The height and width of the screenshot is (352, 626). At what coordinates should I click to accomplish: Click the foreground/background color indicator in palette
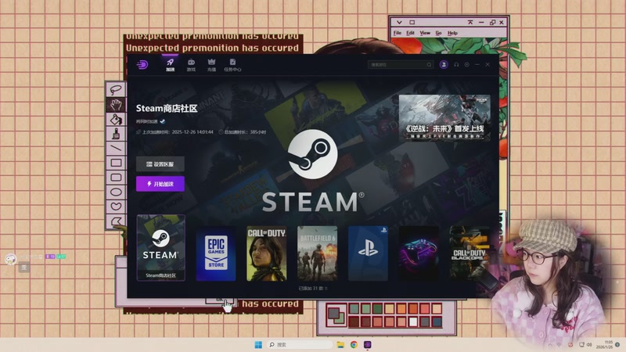[x=336, y=315]
